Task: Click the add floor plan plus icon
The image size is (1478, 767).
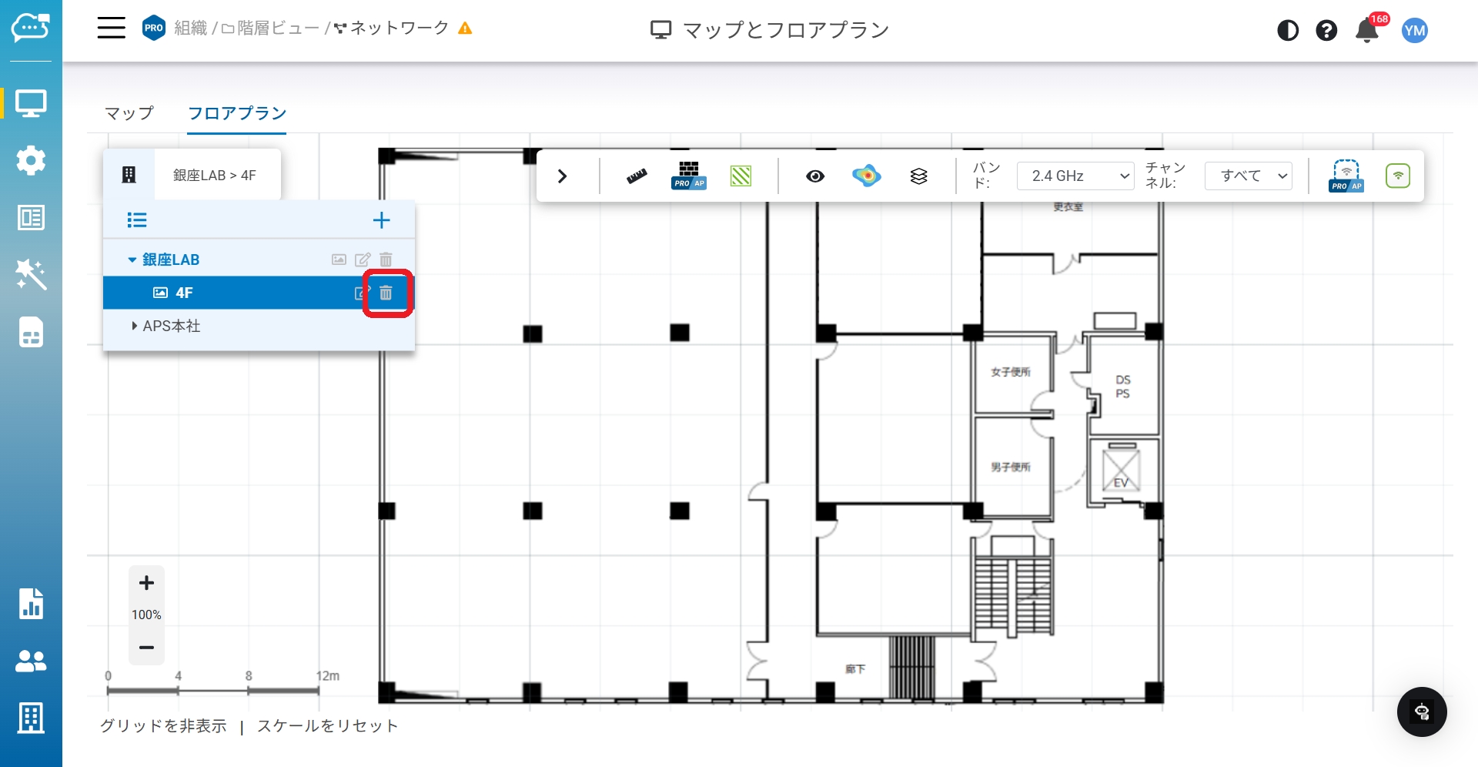Action: [x=381, y=221]
